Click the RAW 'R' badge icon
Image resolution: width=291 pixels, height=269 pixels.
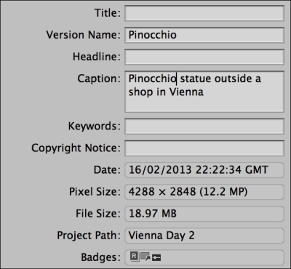pyautogui.click(x=135, y=257)
